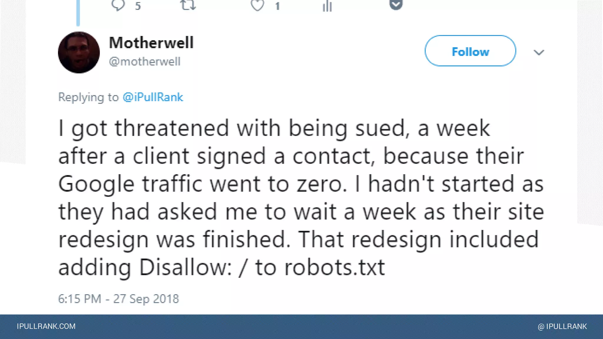Click the reply count number 5
Screen dimensions: 603x339
pos(138,6)
